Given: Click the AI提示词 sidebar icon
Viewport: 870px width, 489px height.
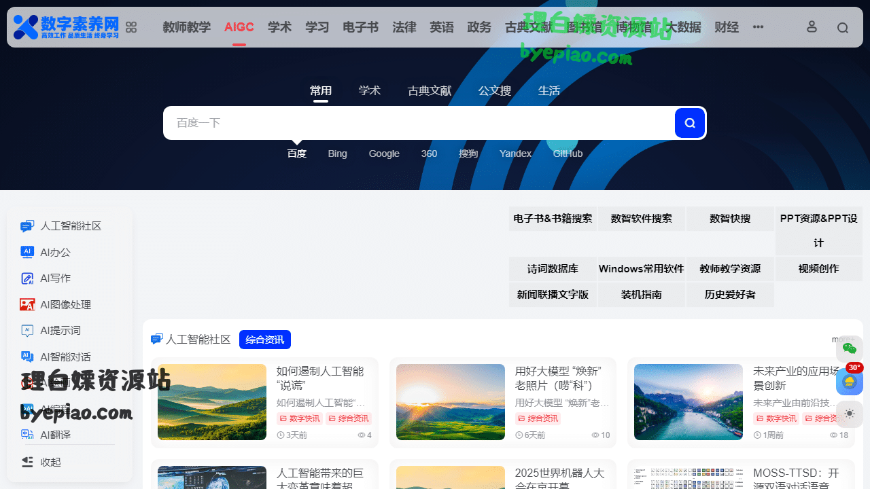Looking at the screenshot, I should 27,331.
